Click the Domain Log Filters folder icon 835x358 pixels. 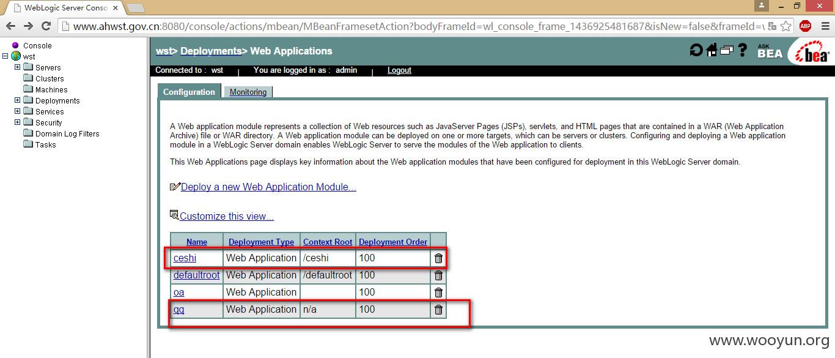(28, 133)
